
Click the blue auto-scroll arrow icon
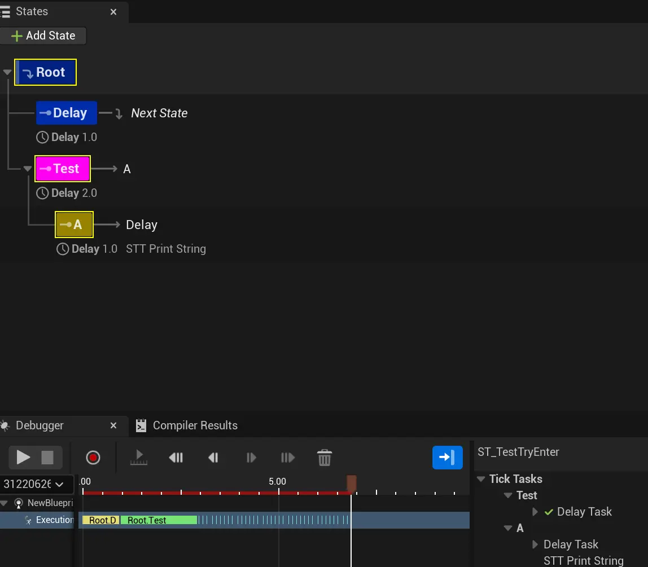tap(447, 457)
